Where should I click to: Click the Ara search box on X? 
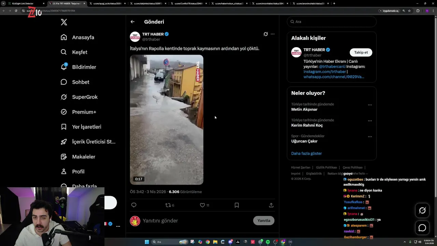332,22
